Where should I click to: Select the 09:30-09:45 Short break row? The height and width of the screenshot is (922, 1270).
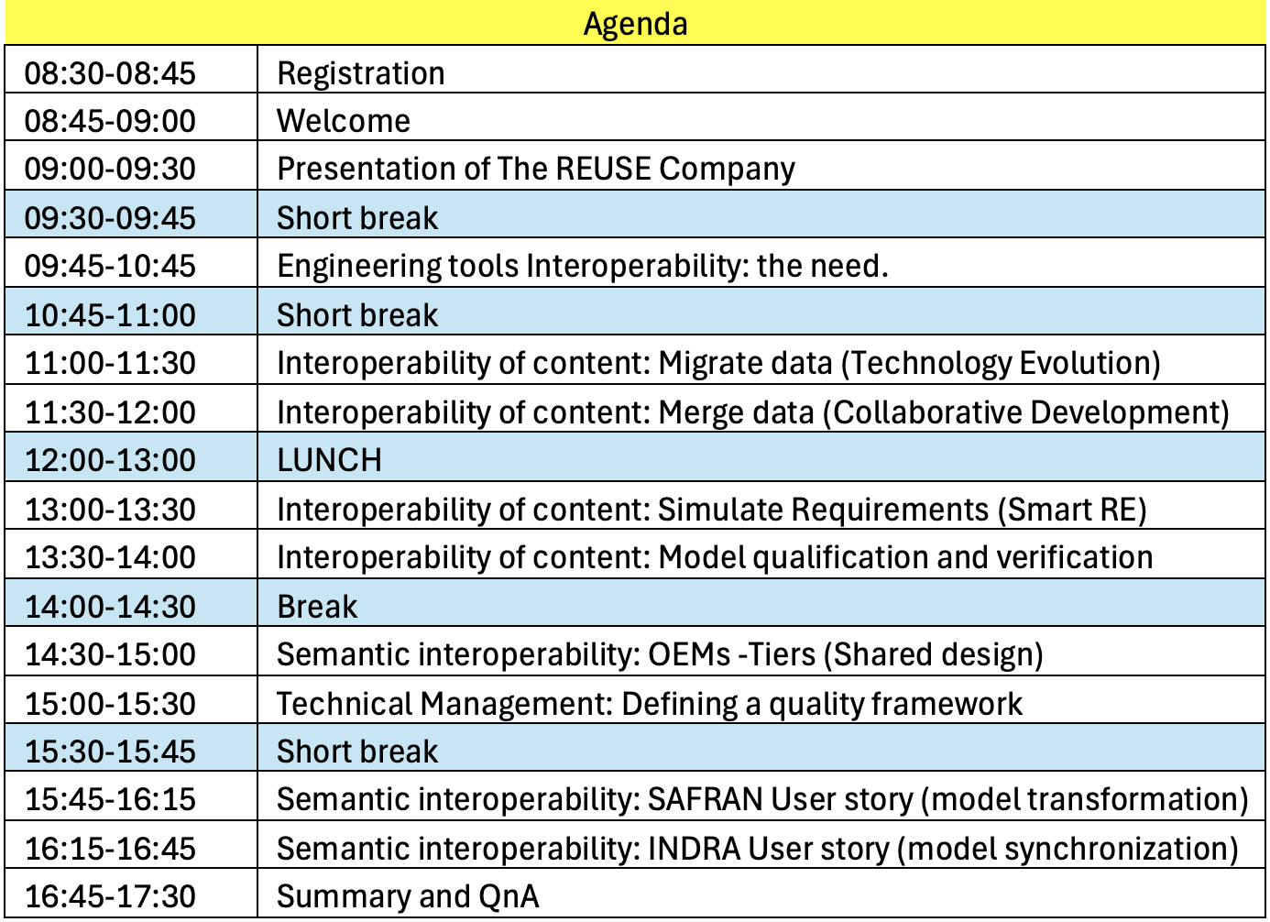point(357,218)
